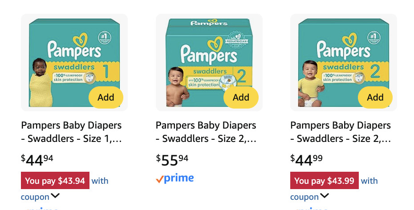Add Size 1 Swaddlers to cart
Viewport: 414px width, 210px height.
[106, 97]
